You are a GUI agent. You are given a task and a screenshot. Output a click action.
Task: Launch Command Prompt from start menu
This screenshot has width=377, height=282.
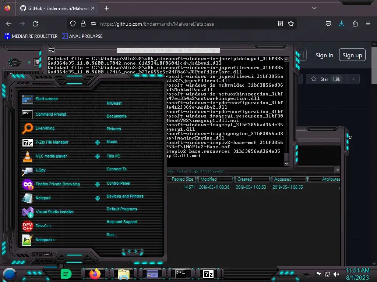[44, 115]
